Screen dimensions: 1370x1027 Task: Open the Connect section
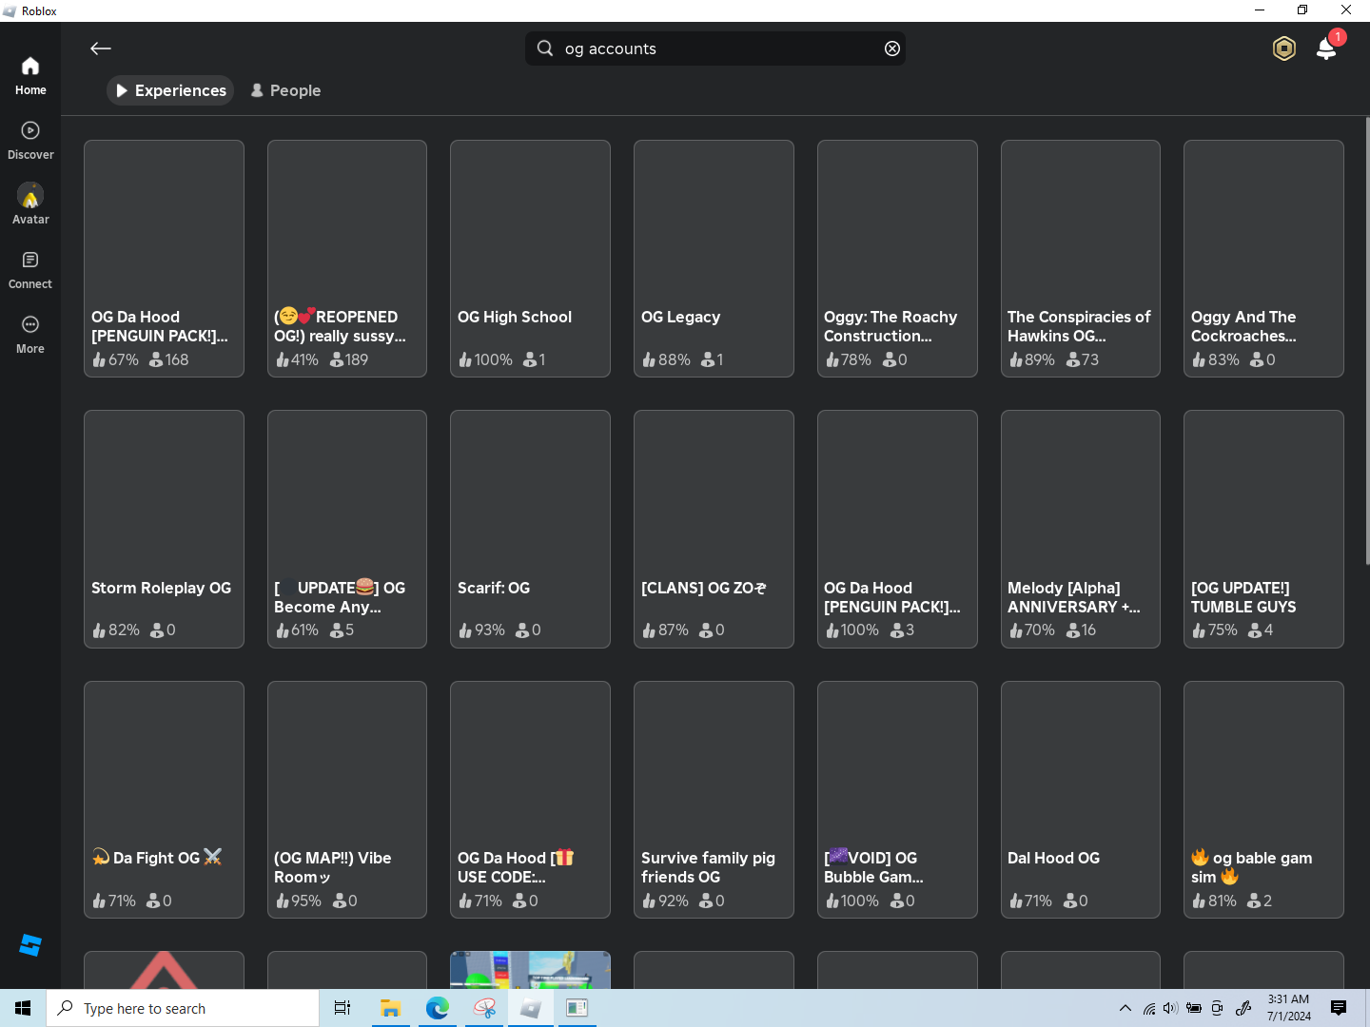tap(30, 270)
